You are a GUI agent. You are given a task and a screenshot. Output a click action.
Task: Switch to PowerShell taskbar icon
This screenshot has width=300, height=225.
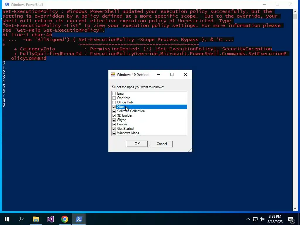79,219
